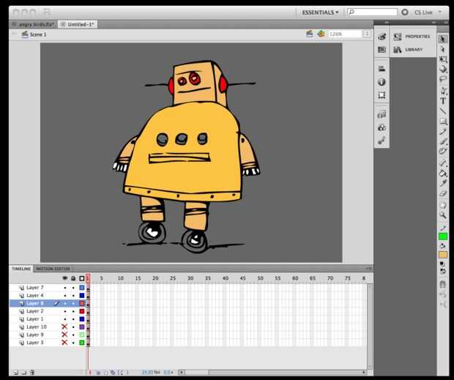Select the Subselection tool
This screenshot has height=380, width=454.
(443, 50)
